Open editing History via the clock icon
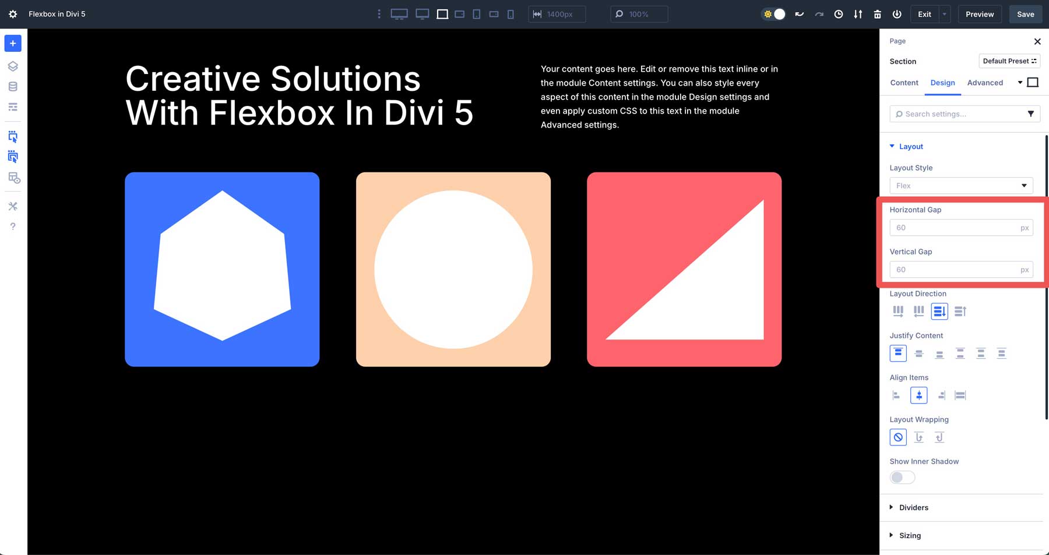This screenshot has width=1049, height=555. 839,13
